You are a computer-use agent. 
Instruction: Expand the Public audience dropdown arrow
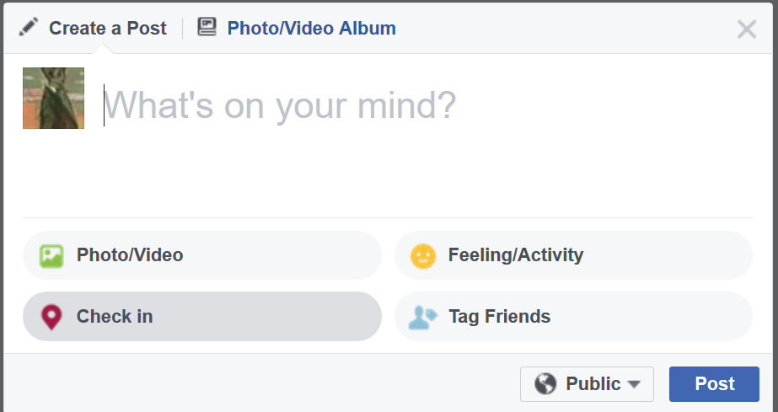click(635, 385)
